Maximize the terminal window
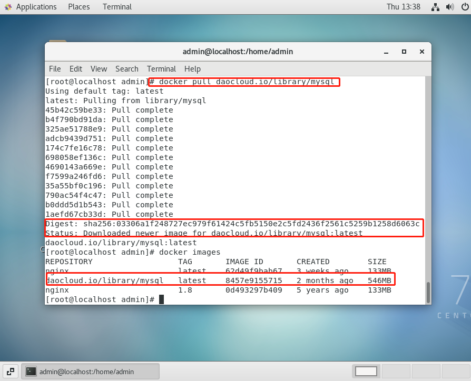471x381 pixels. point(404,52)
